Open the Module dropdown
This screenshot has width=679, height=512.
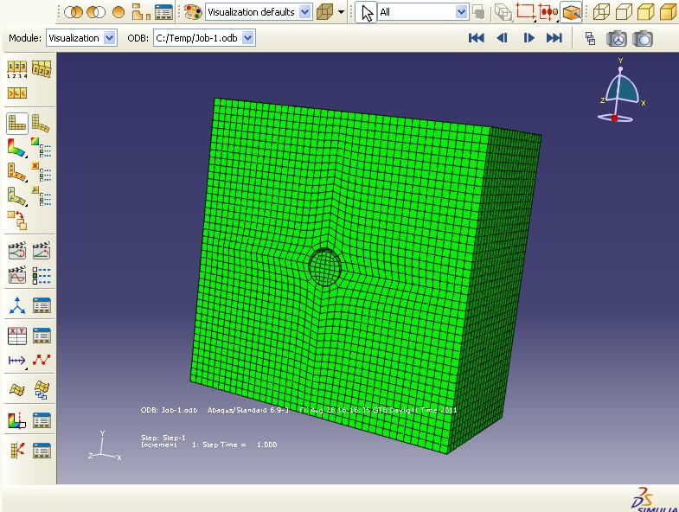coord(109,38)
